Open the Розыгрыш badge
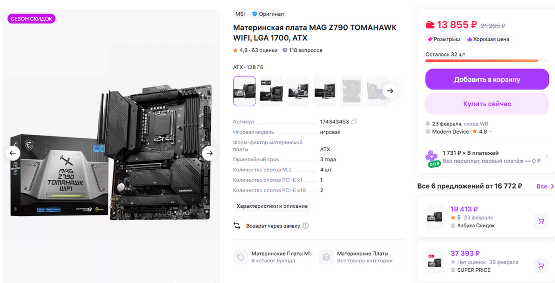 444,39
